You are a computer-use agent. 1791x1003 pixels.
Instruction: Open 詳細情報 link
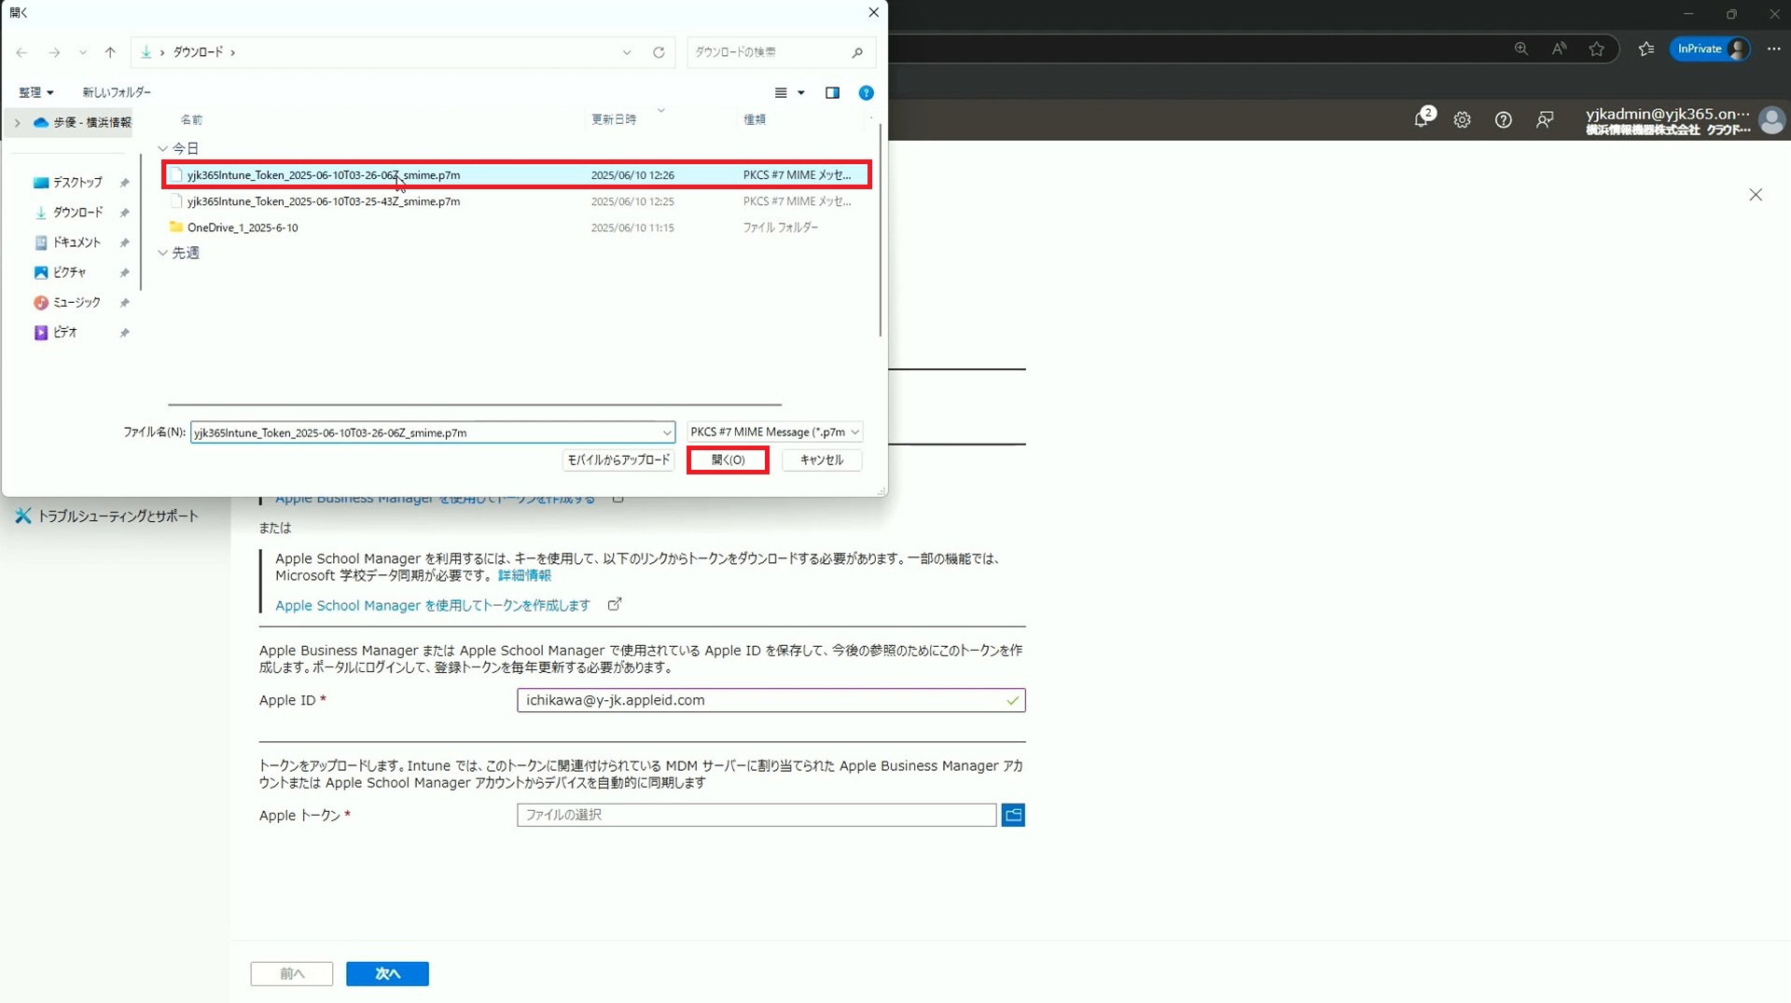524,576
